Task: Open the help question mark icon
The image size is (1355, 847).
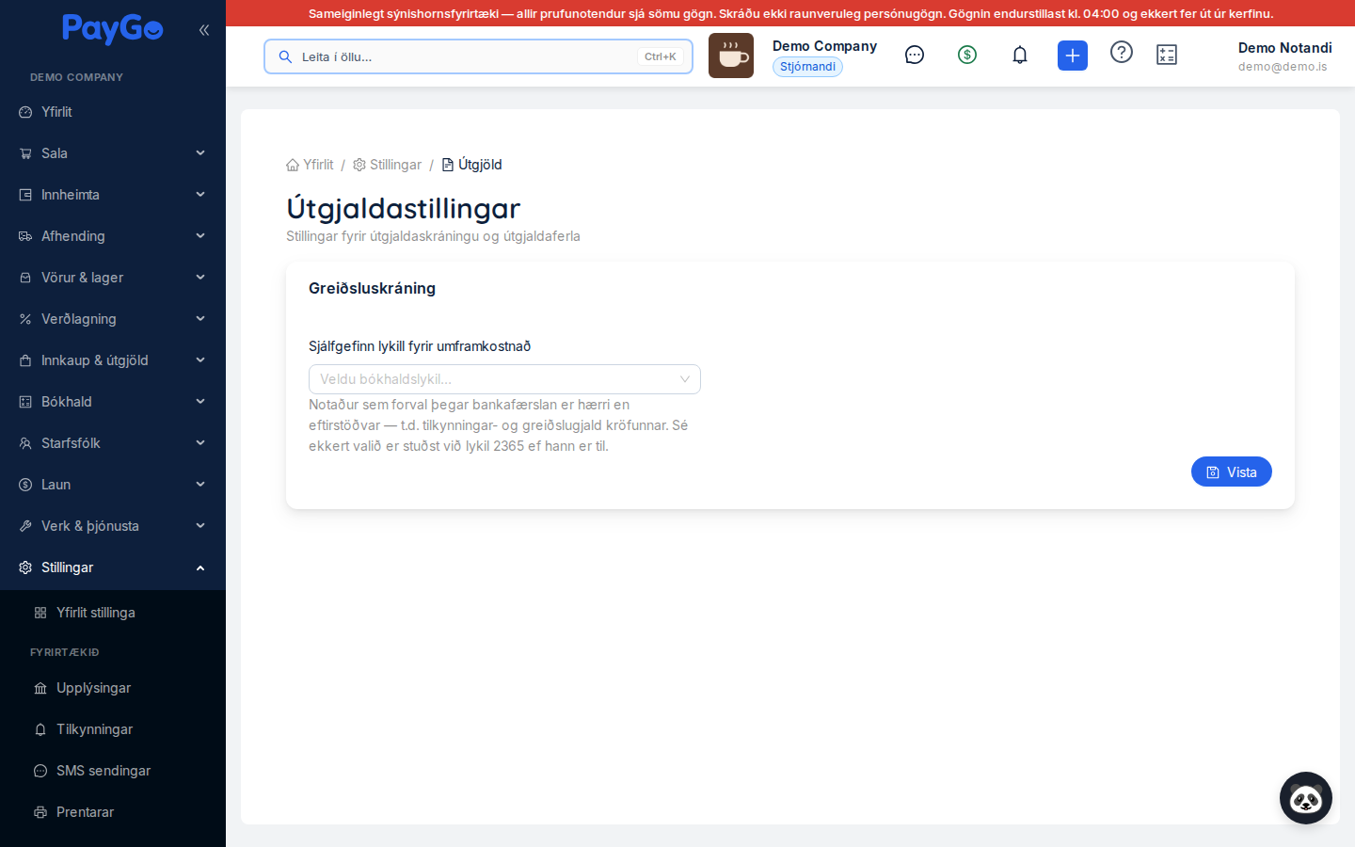Action: (1122, 53)
